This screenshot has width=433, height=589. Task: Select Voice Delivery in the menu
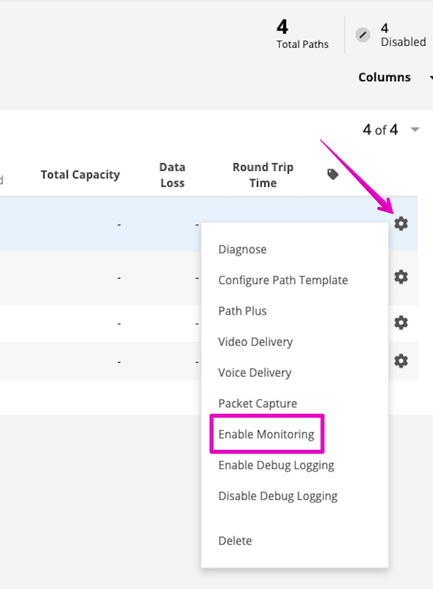coord(254,373)
